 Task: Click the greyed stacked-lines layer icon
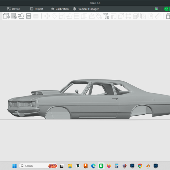[x=36, y=16]
